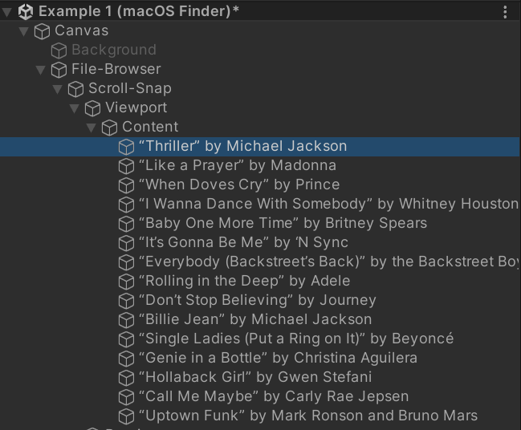Image resolution: width=521 pixels, height=430 pixels.
Task: Click the cube icon beside Content
Action: click(x=109, y=128)
